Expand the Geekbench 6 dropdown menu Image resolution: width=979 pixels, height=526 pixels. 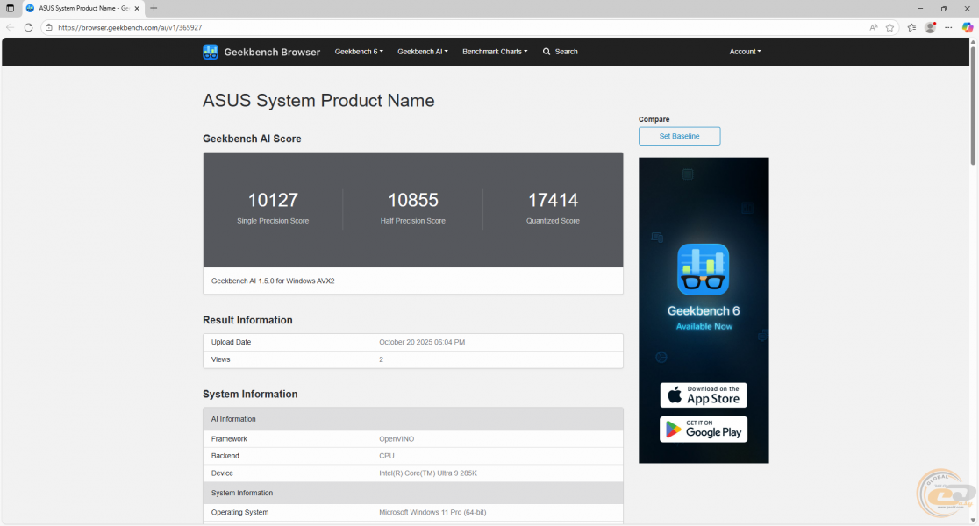[x=359, y=52]
